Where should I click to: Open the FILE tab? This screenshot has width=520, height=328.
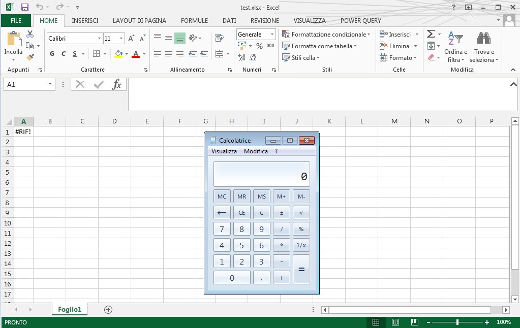point(16,20)
